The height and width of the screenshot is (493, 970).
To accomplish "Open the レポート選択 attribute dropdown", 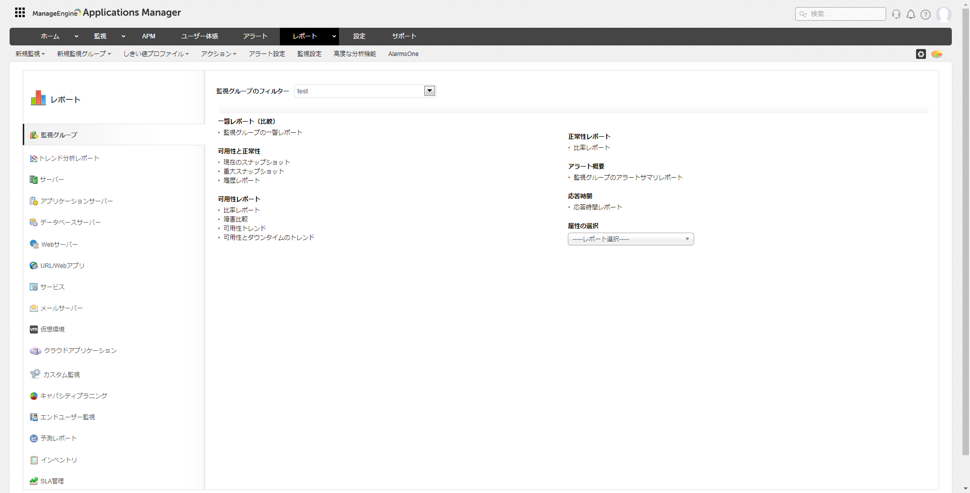I will coord(631,239).
